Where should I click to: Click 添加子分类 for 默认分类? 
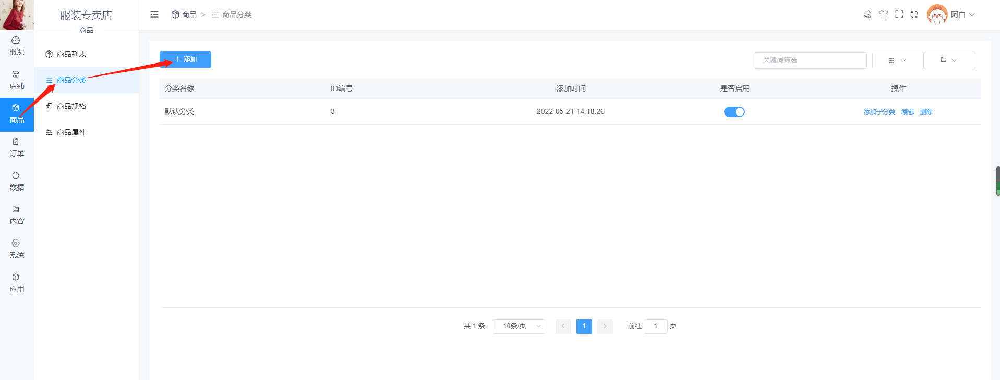point(879,112)
